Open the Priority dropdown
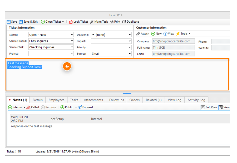This screenshot has height=163, width=237. (x=130, y=47)
